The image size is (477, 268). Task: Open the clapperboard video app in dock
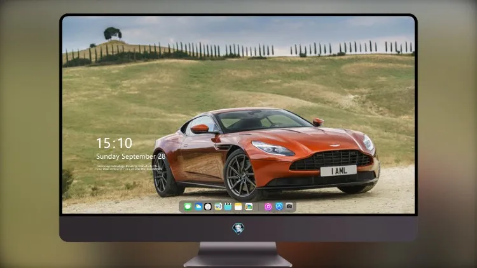(x=228, y=207)
